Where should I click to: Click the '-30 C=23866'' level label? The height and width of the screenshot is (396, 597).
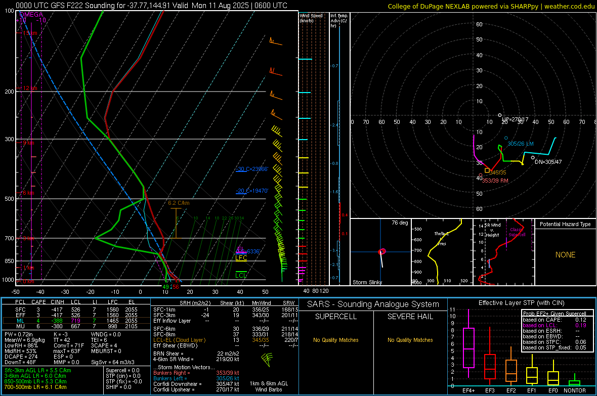click(x=251, y=169)
